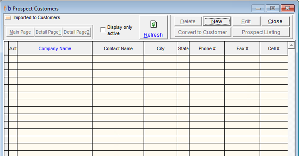Click the green Refresh page icon
Image resolution: width=299 pixels, height=156 pixels.
153,24
